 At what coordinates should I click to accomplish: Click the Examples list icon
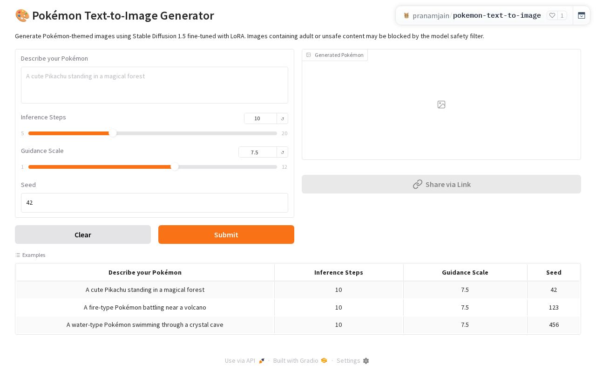tap(18, 255)
